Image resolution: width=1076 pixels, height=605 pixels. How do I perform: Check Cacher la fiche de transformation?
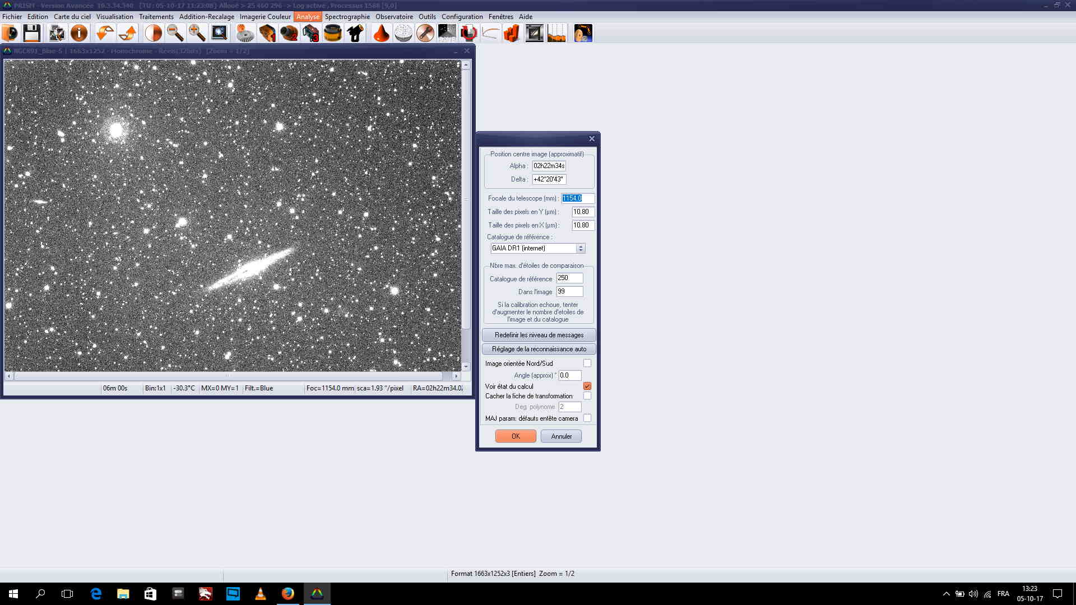[587, 395]
